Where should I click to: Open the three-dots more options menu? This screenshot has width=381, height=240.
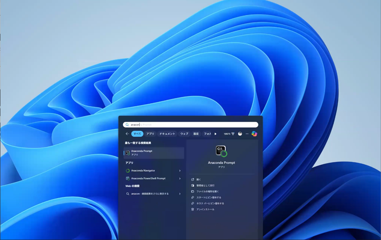247,134
